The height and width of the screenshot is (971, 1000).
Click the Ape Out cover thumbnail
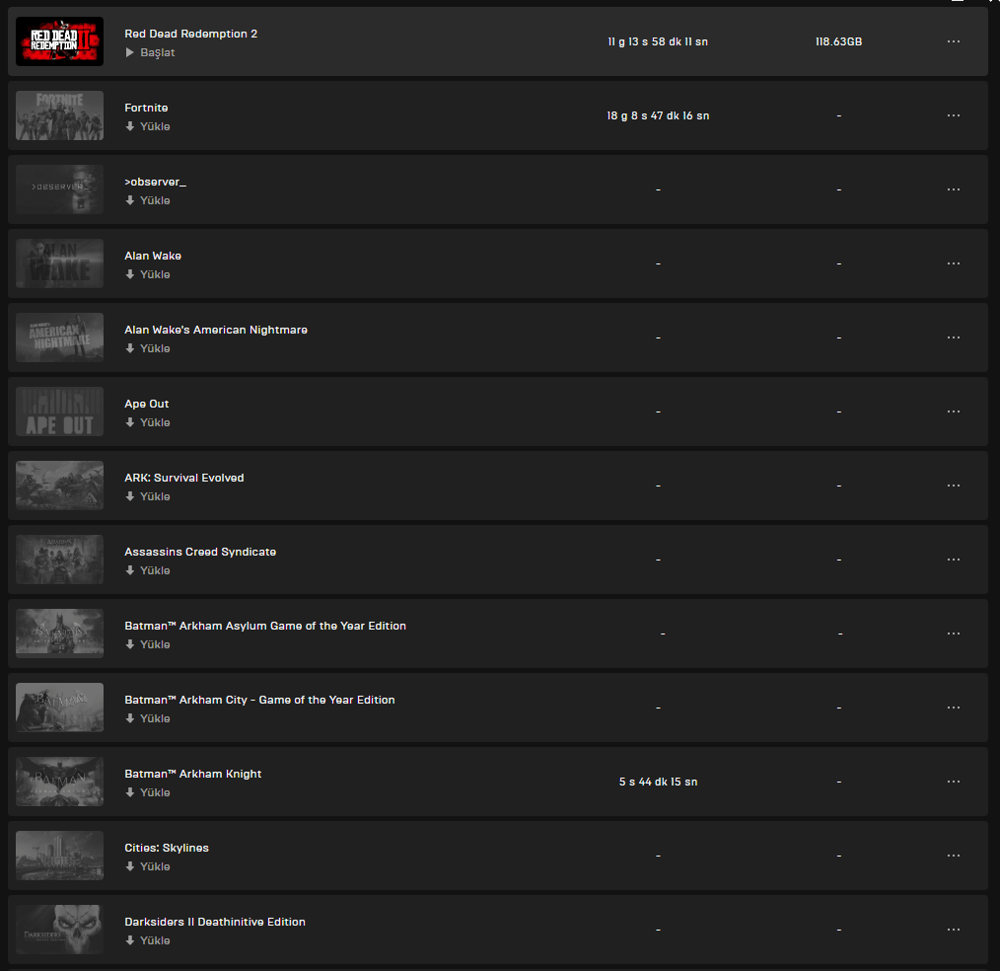(59, 411)
